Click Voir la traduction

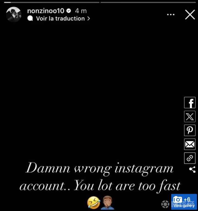pyautogui.click(x=60, y=19)
